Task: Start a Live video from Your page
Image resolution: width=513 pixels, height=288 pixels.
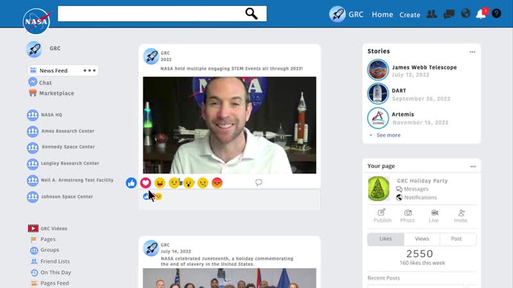Action: coord(434,216)
